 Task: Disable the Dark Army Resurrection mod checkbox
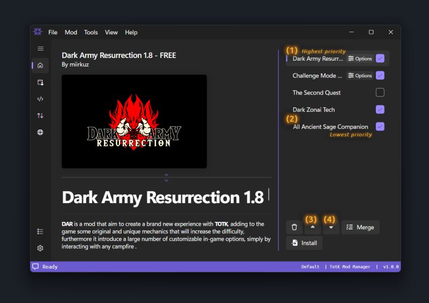[x=380, y=59]
